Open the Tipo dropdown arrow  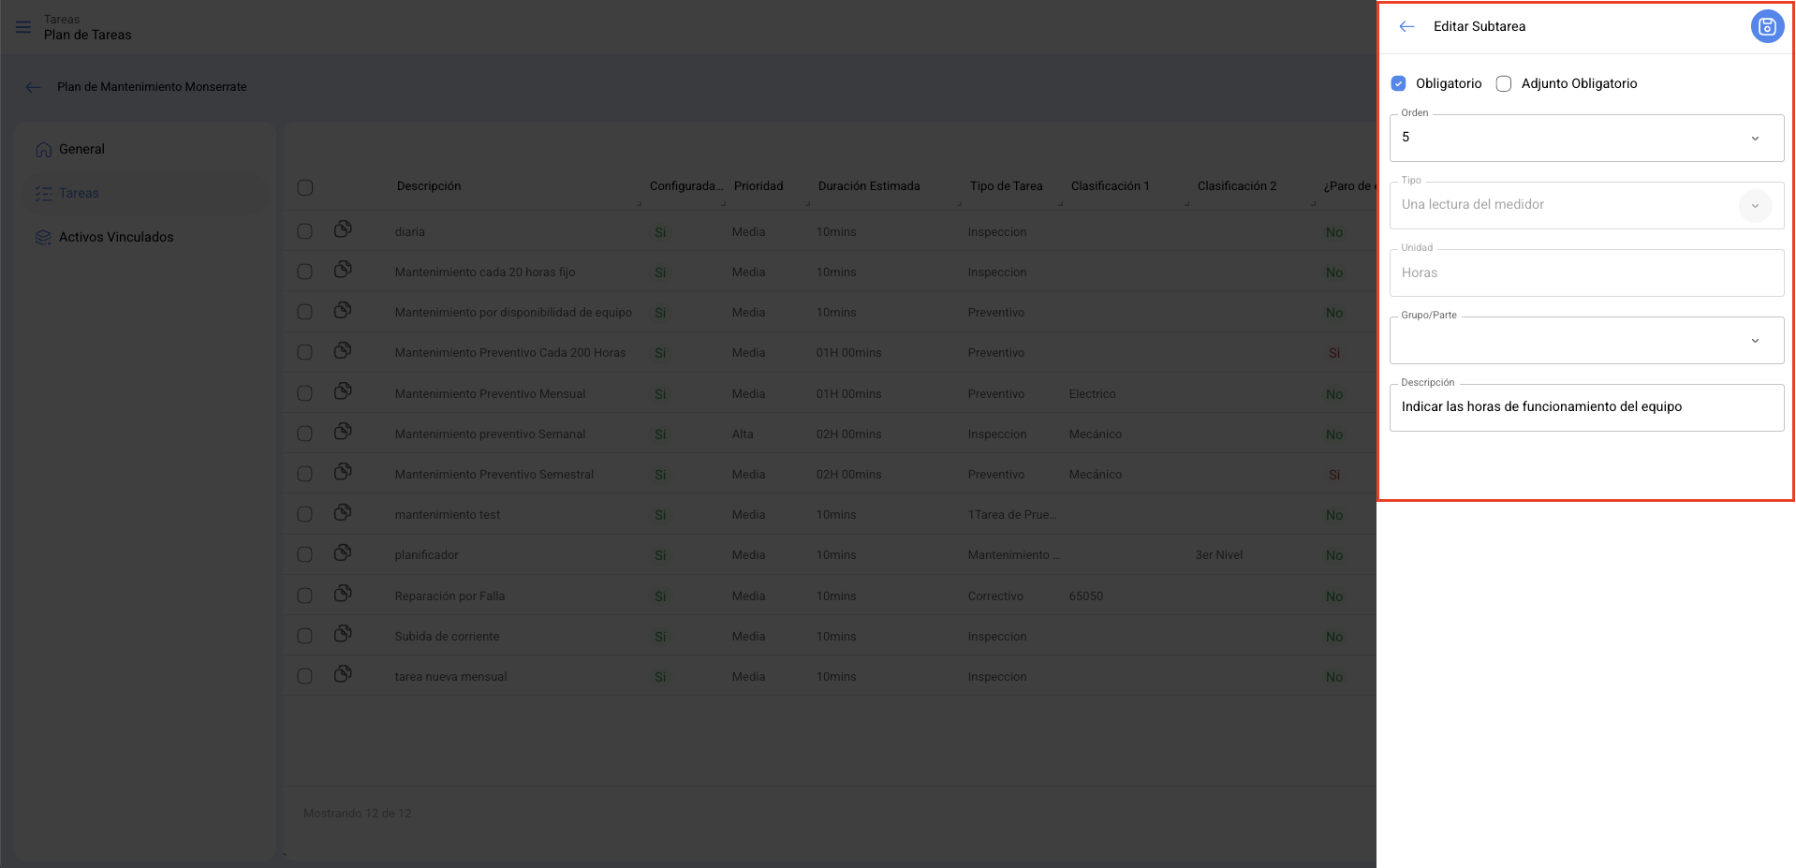[1754, 206]
